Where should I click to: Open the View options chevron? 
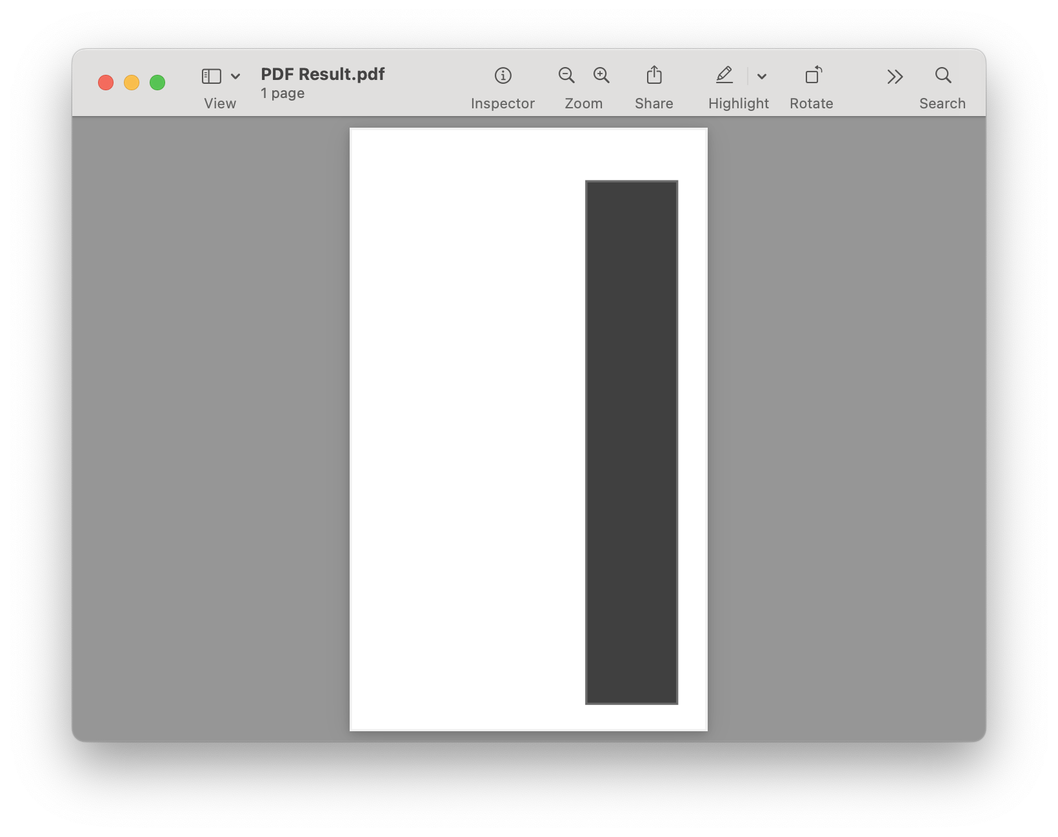tap(235, 77)
